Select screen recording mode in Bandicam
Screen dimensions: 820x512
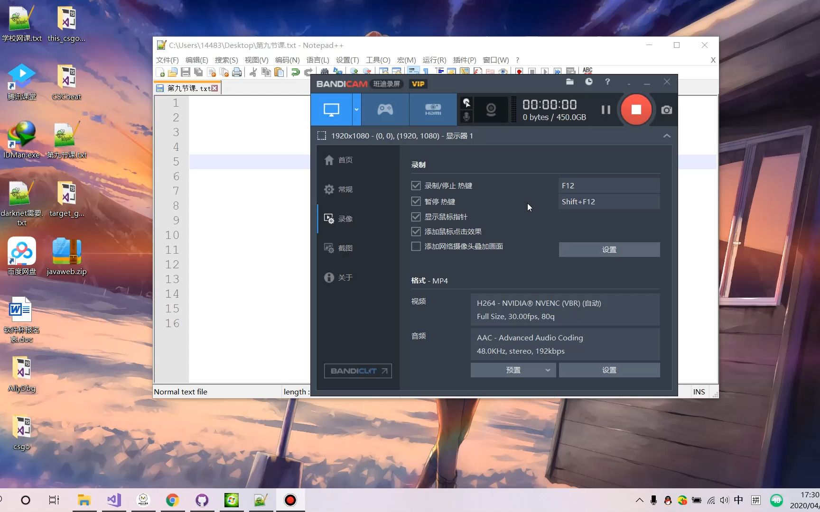pyautogui.click(x=331, y=109)
